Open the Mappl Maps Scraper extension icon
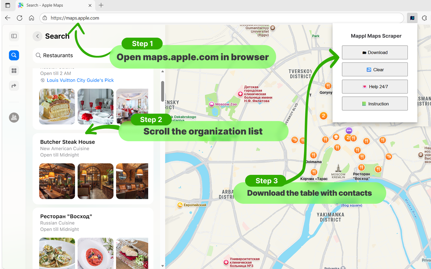The height and width of the screenshot is (269, 431). click(x=412, y=18)
